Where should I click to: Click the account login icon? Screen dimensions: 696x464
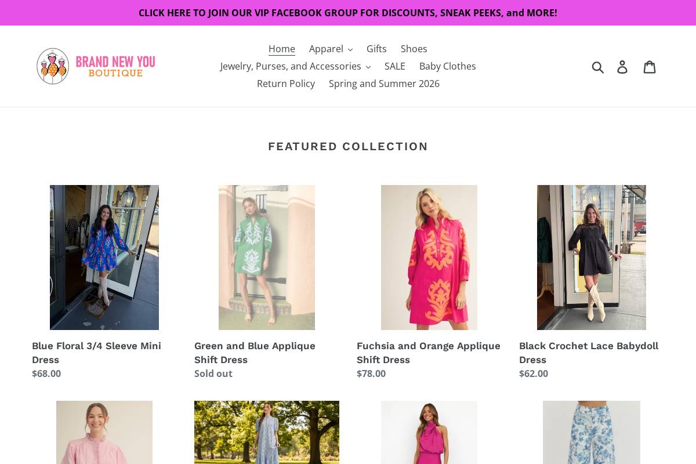pos(622,66)
